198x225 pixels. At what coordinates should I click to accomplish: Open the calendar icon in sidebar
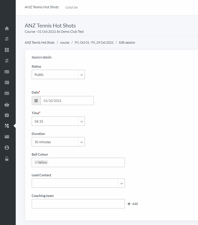click(x=7, y=82)
